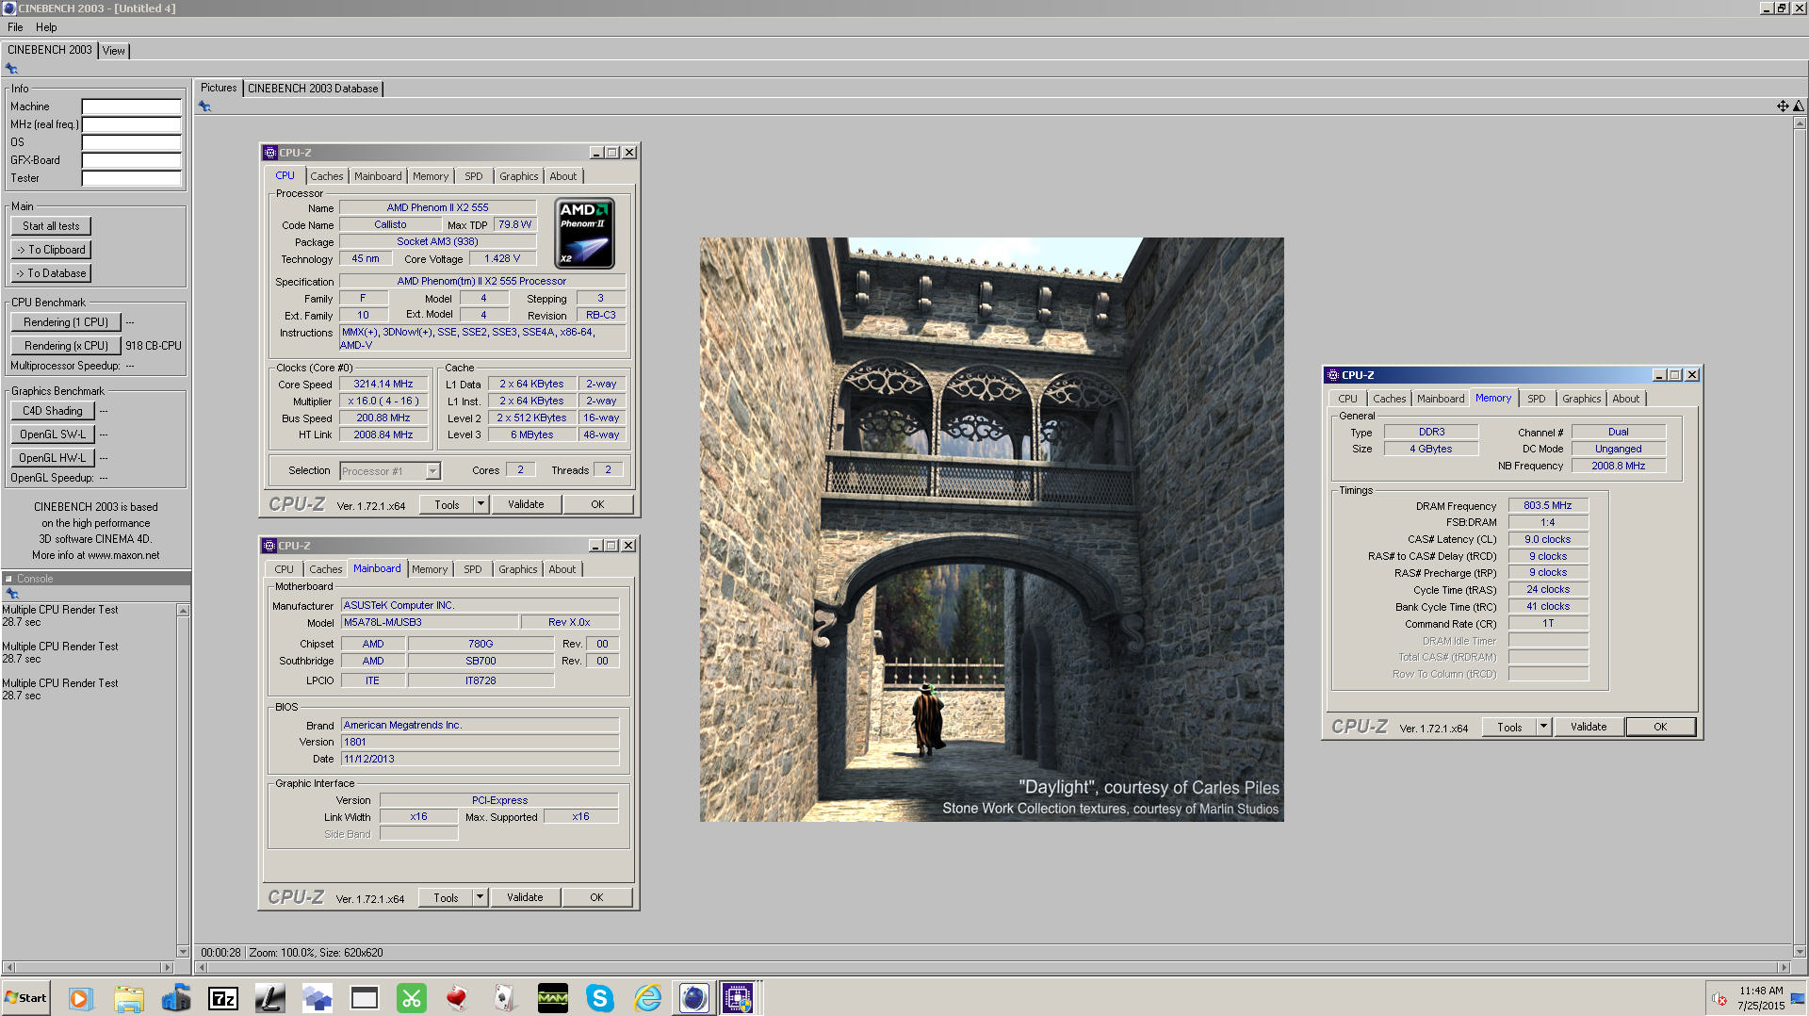1809x1016 pixels.
Task: Click the pin icon under Pictures tab
Action: coord(204,107)
